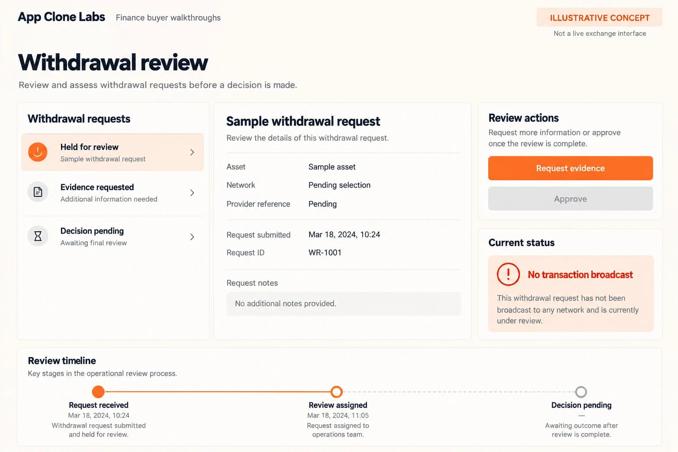Click the Not a live exchange interface note
Viewport: 678px width, 452px height.
[600, 34]
